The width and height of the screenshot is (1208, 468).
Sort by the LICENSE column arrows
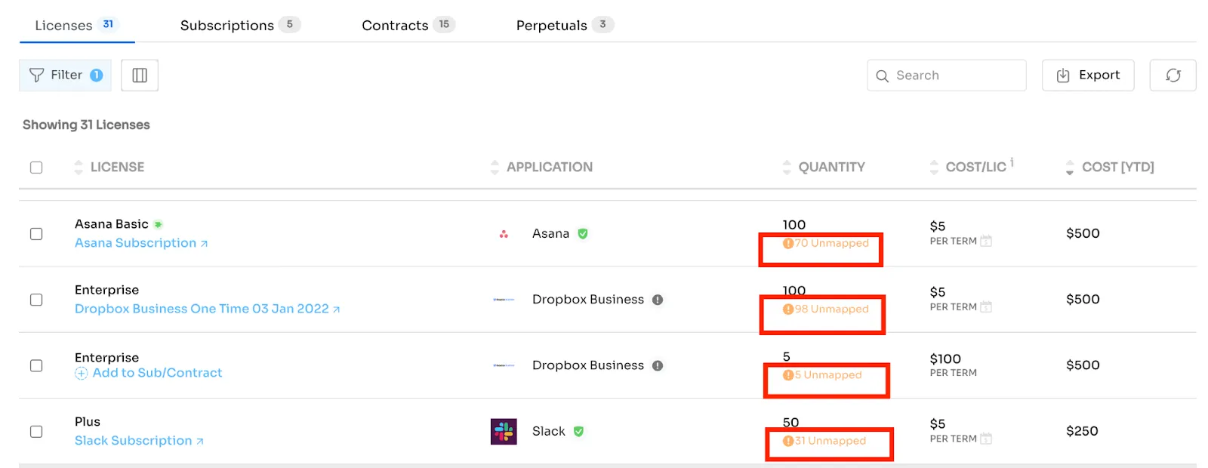click(x=79, y=168)
